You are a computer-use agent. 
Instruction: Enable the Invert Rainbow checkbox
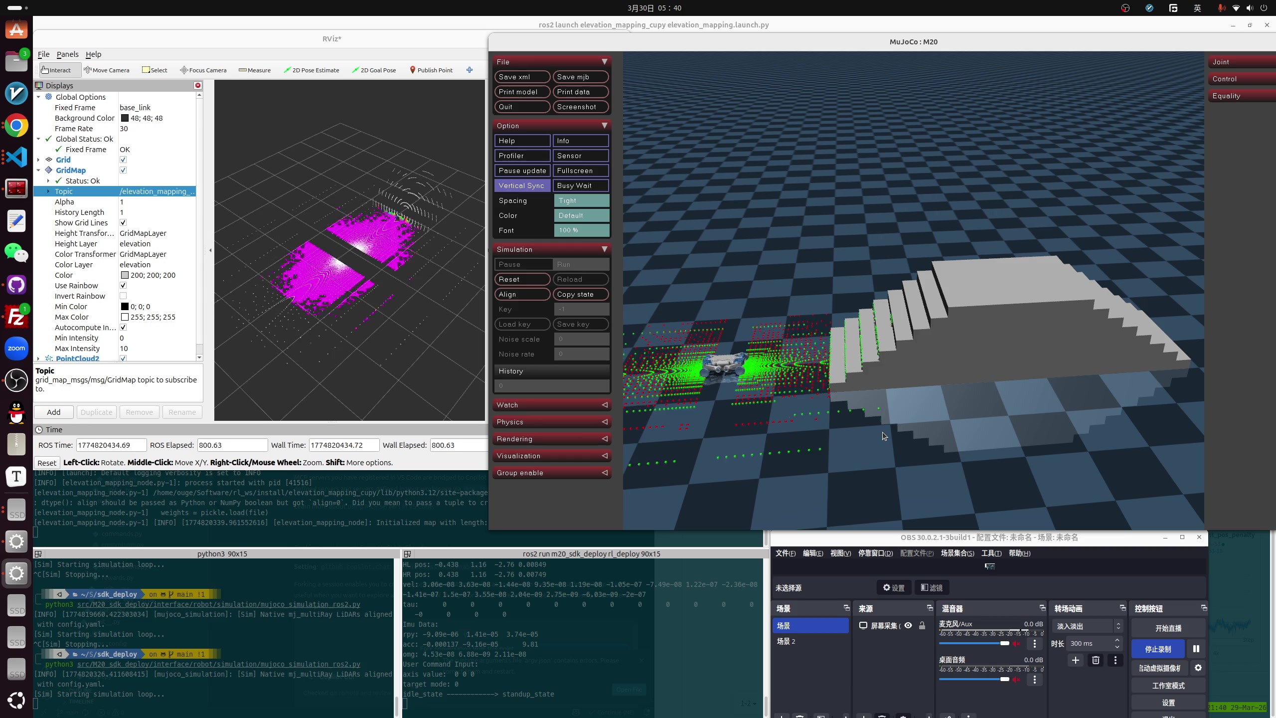(x=123, y=296)
